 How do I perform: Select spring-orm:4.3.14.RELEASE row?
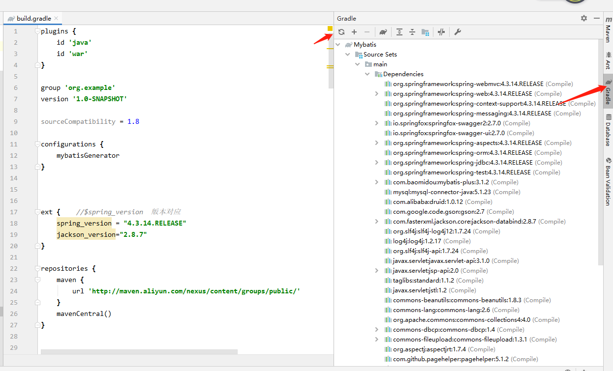coord(473,153)
